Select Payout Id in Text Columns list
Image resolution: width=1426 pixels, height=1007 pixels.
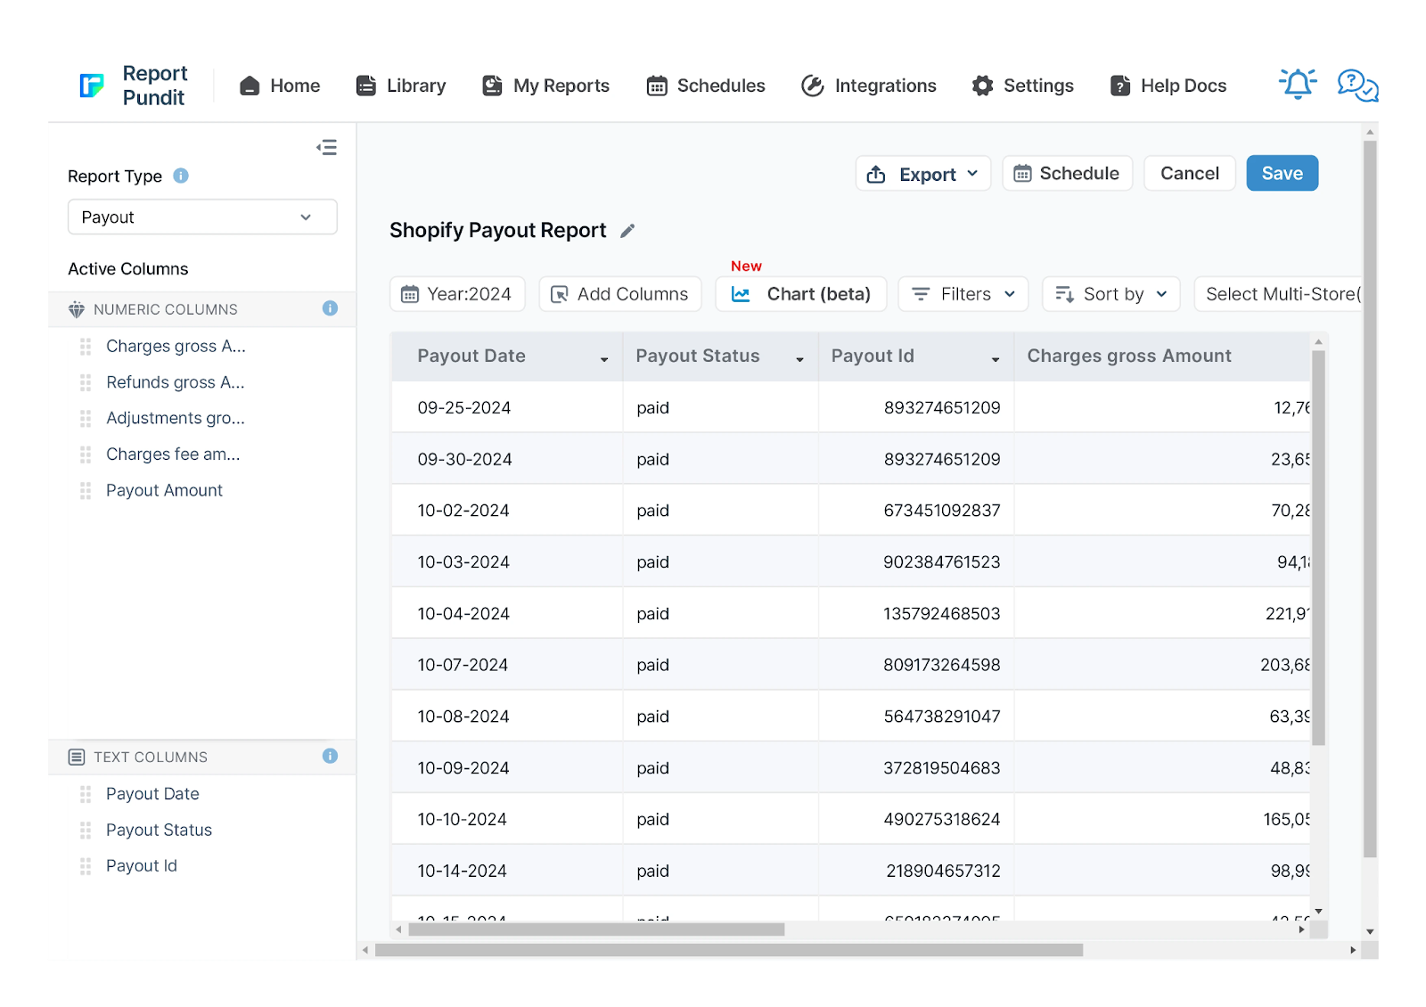(142, 865)
